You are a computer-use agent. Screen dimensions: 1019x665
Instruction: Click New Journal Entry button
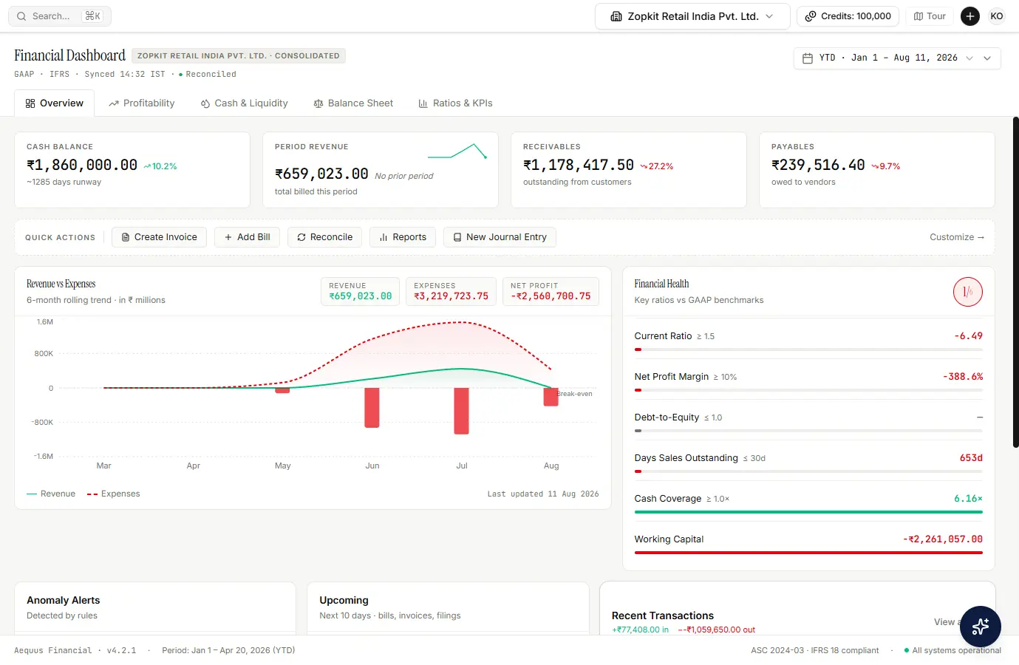pyautogui.click(x=500, y=237)
